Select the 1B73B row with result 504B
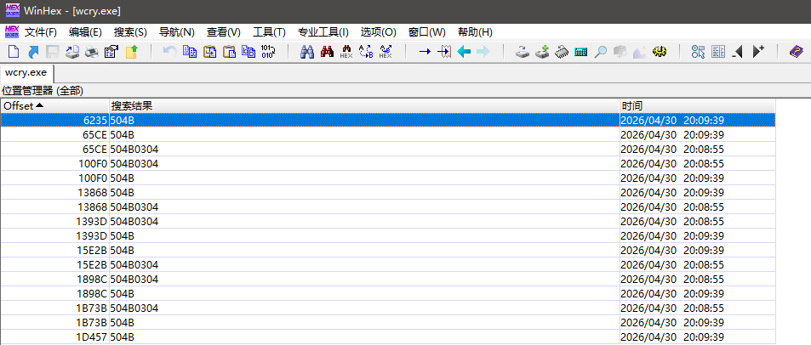This screenshot has height=345, width=811. tap(388, 323)
